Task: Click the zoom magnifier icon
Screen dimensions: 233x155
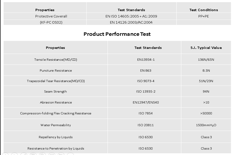Action: 42,154
